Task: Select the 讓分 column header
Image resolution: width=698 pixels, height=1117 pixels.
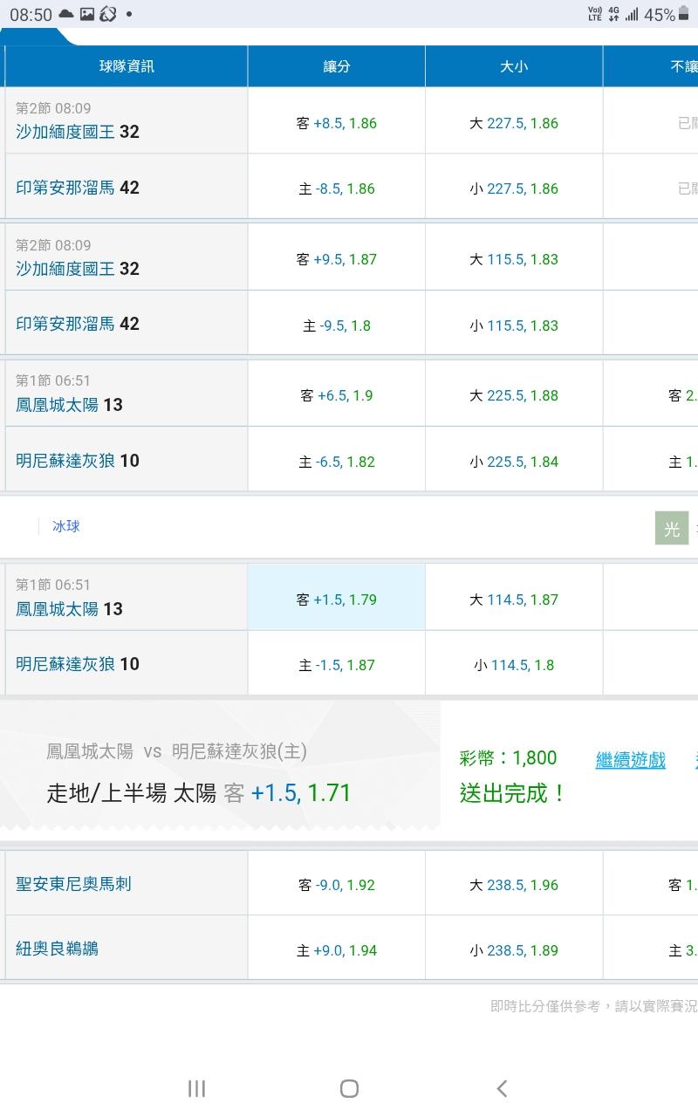Action: (x=336, y=66)
